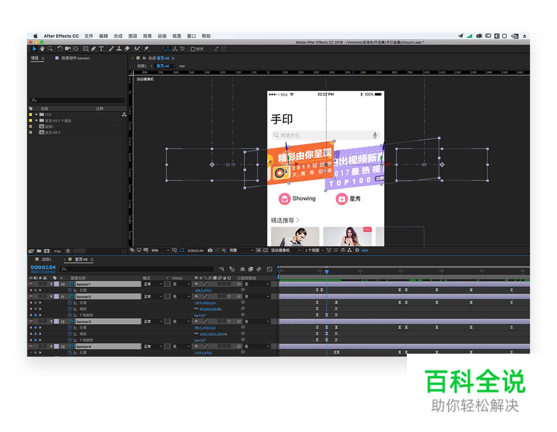The width and height of the screenshot is (557, 432).
Task: Open the banner1 正常 blend mode dropdown
Action: [x=153, y=284]
